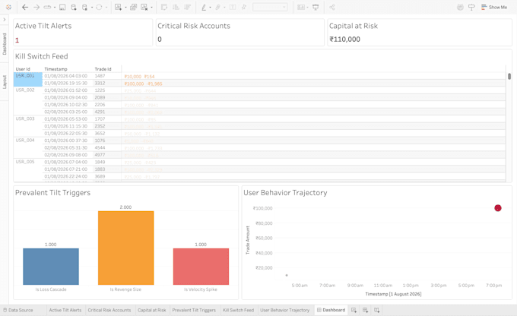
Task: Click the Is Loss Cascade blue bar
Action: click(51, 266)
